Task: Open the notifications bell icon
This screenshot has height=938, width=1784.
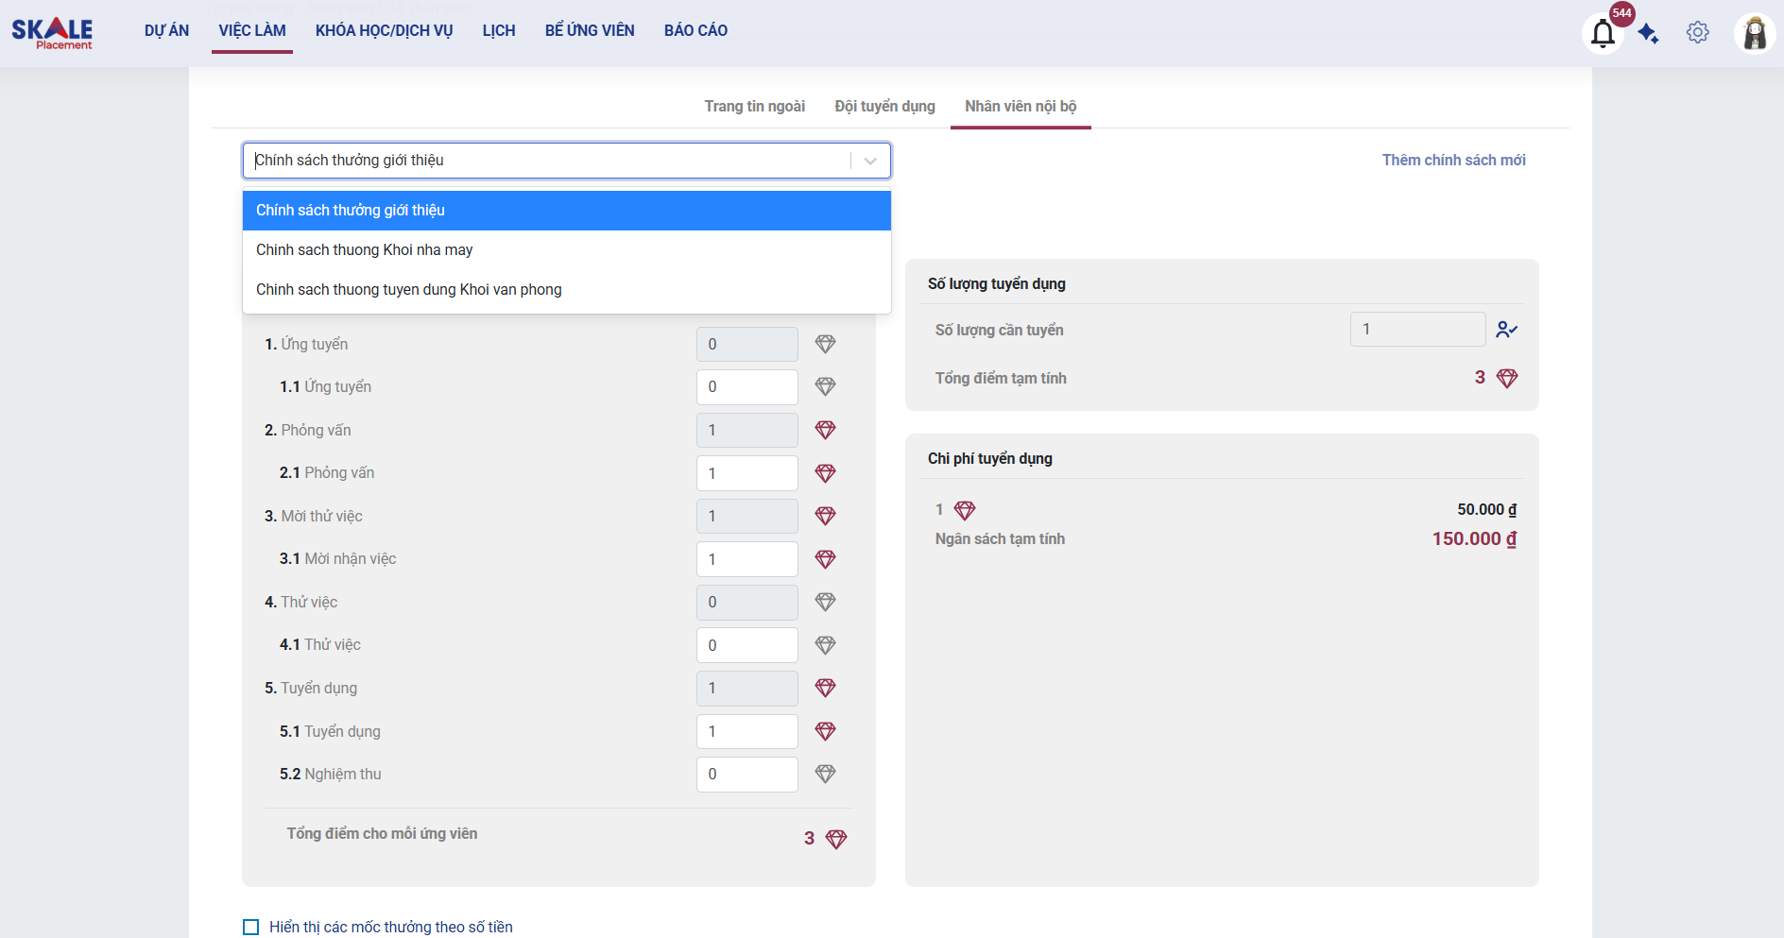Action: [1603, 34]
